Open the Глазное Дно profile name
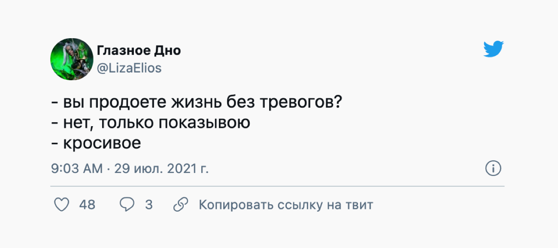Image resolution: width=558 pixels, height=248 pixels. [139, 51]
